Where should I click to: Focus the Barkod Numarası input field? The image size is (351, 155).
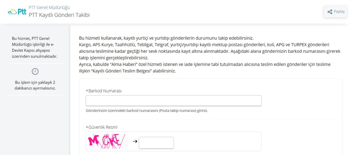coord(173,101)
